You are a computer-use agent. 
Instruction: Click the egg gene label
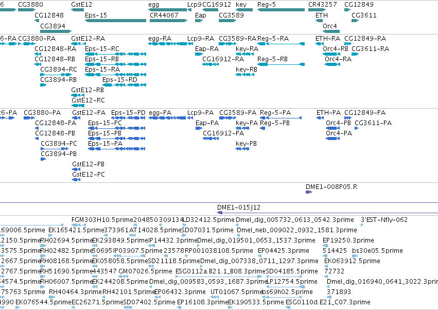pos(154,5)
